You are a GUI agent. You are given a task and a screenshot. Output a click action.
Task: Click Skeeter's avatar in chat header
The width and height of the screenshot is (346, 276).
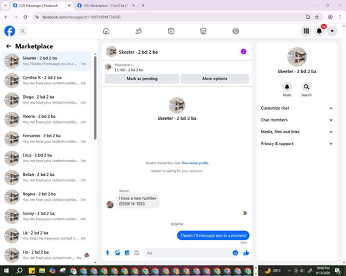111,52
